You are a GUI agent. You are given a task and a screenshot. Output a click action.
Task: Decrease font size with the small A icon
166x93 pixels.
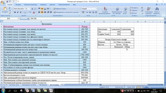click(35, 9)
